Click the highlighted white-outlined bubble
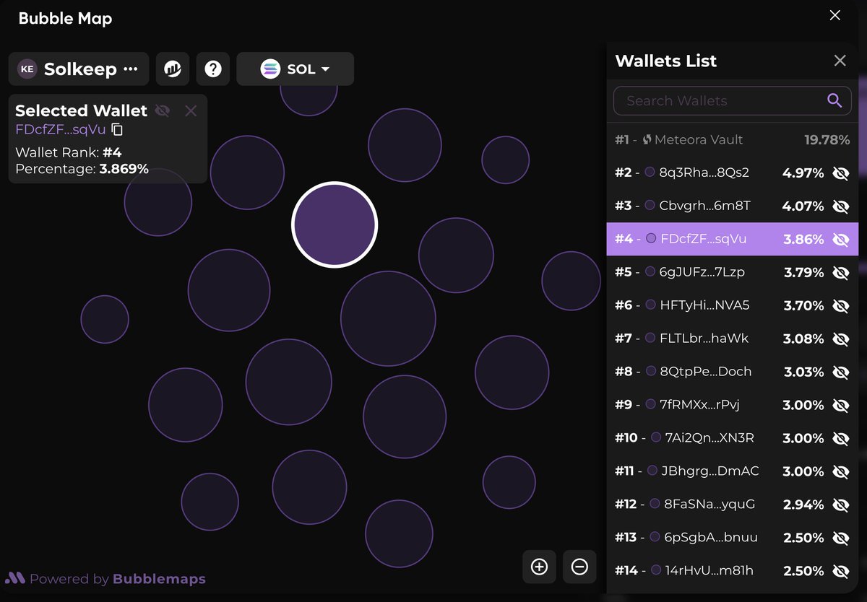 [335, 224]
